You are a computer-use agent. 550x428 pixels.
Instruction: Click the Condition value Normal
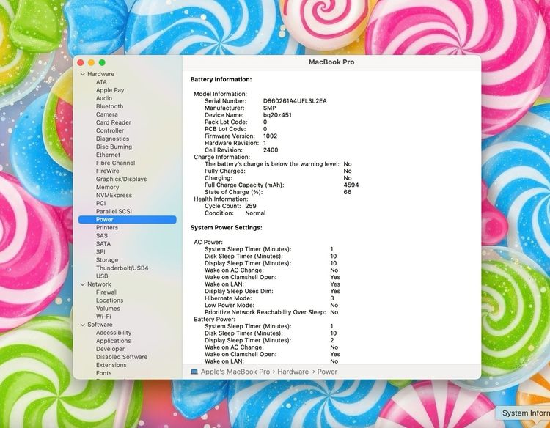[x=255, y=213]
